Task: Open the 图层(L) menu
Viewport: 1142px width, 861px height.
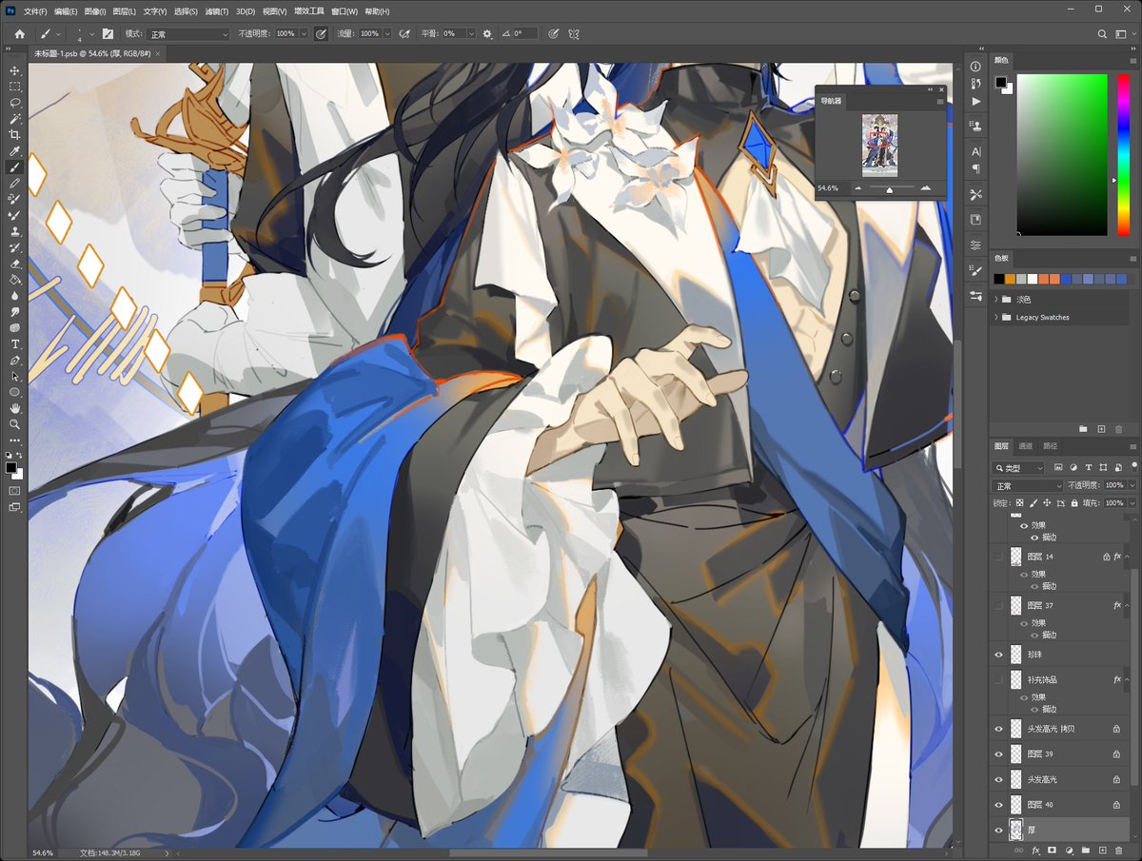Action: click(x=124, y=11)
